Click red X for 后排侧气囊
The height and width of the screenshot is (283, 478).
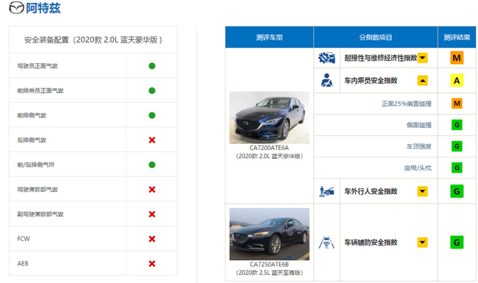[152, 140]
